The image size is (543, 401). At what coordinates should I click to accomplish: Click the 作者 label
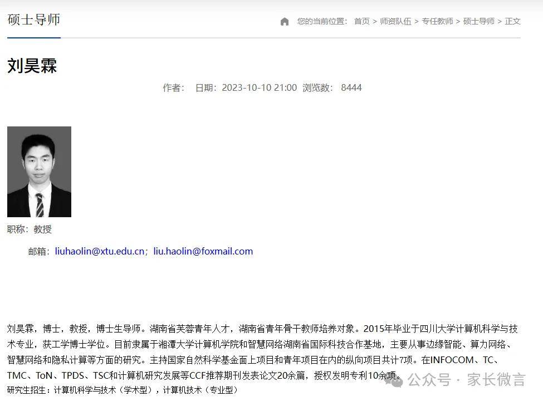173,87
